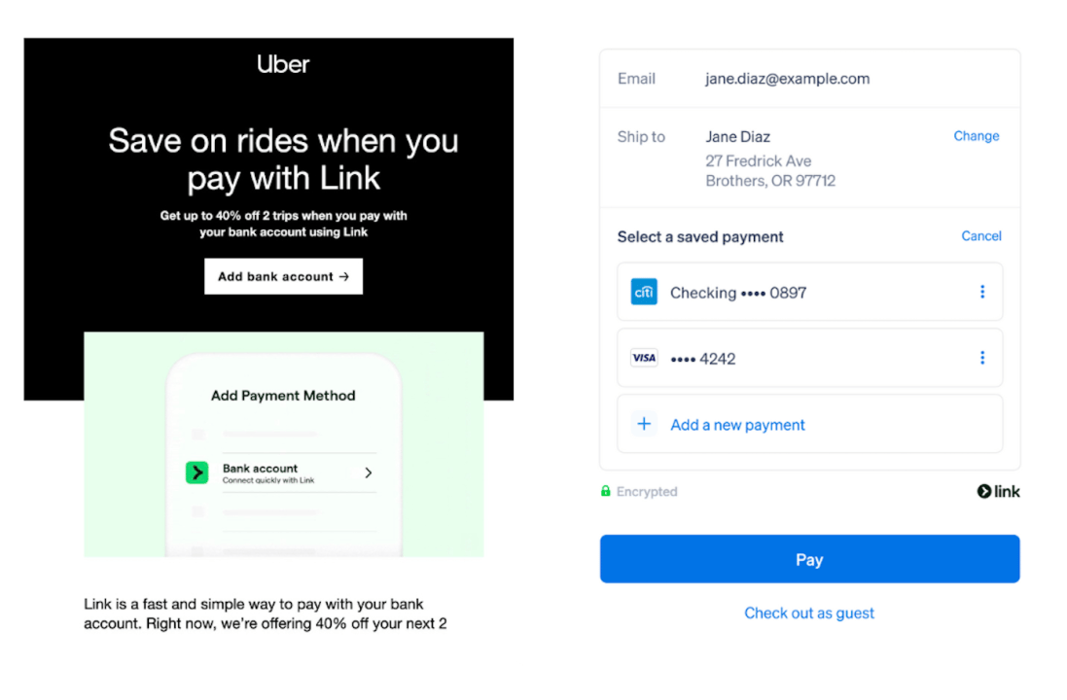
Task: Expand the Bank account chevron arrow
Action: [x=368, y=472]
